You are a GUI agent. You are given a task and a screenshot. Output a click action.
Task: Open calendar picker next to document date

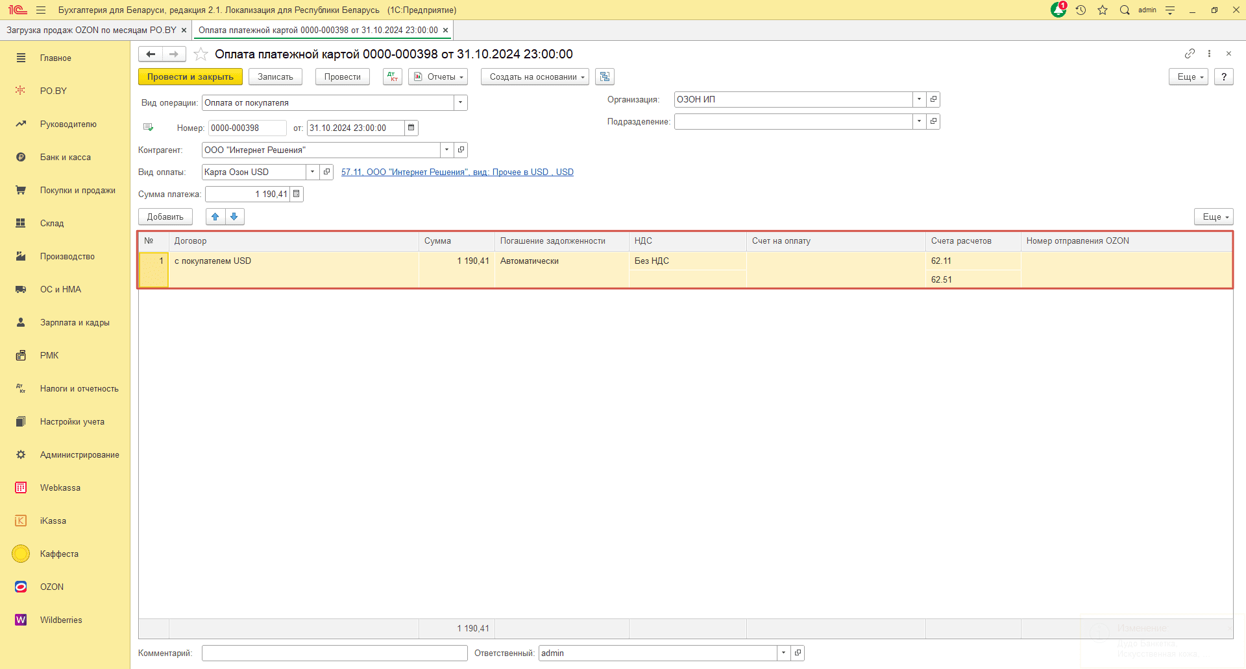point(411,128)
